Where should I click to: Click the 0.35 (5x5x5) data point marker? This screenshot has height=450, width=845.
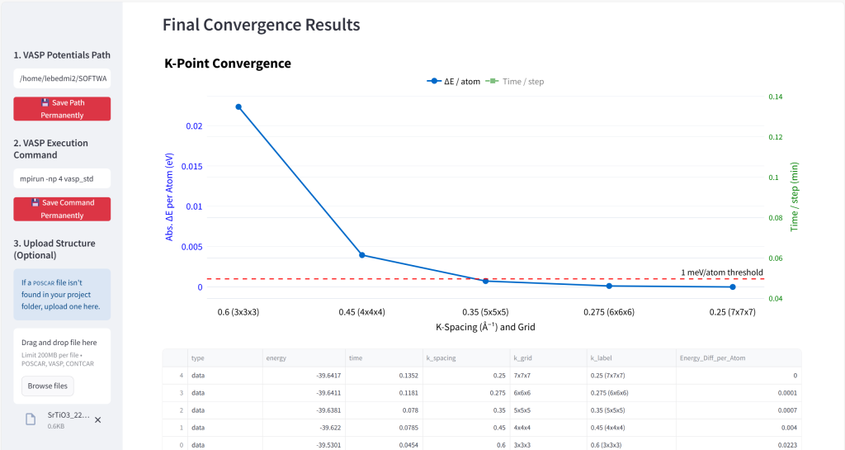485,282
